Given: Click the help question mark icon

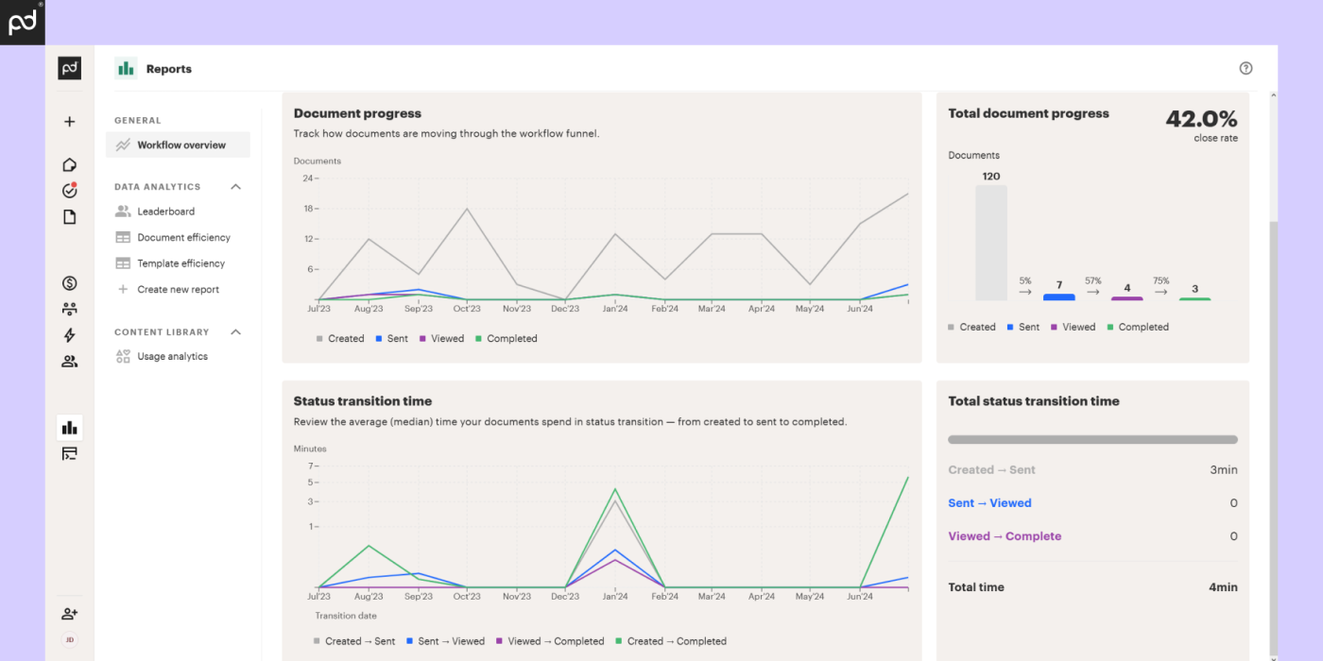Looking at the screenshot, I should tap(1246, 68).
